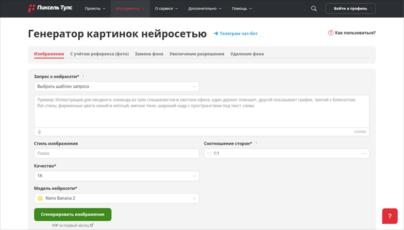Expand the Выбрать шаблон запроса dropdown
This screenshot has width=404, height=230.
(x=117, y=86)
